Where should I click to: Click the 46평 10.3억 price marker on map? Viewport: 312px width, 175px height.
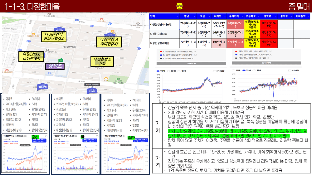click(x=43, y=86)
